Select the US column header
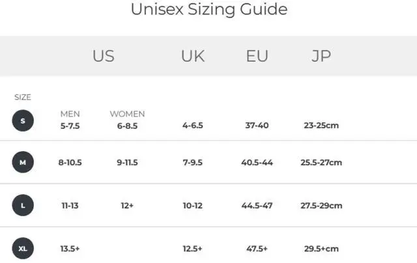Screen dimensions: 417x263 point(103,56)
